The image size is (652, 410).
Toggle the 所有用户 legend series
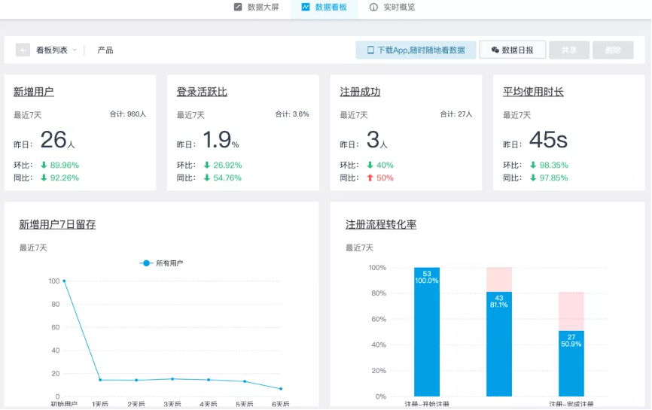tap(161, 263)
